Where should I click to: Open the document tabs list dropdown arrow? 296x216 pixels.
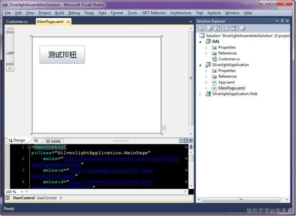[x=190, y=22]
